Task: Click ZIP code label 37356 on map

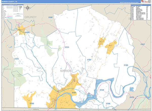Action: click(x=27, y=32)
